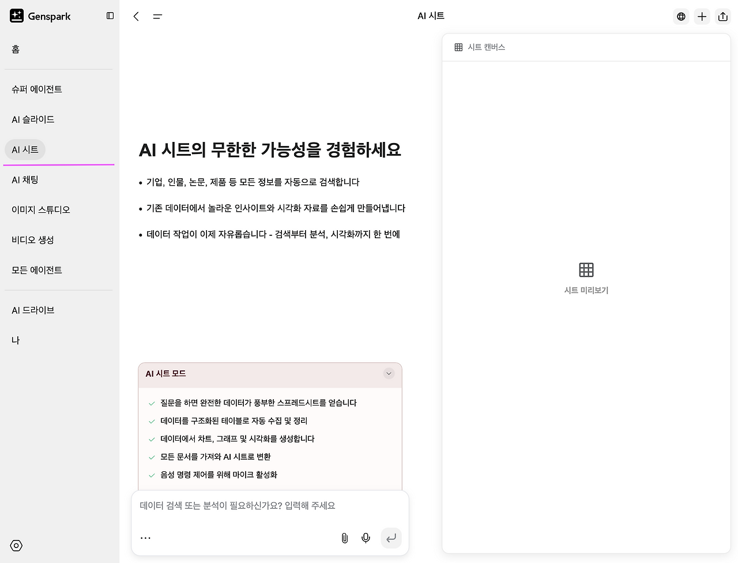Attach a file using the paperclip icon
The height and width of the screenshot is (563, 738).
coord(344,538)
